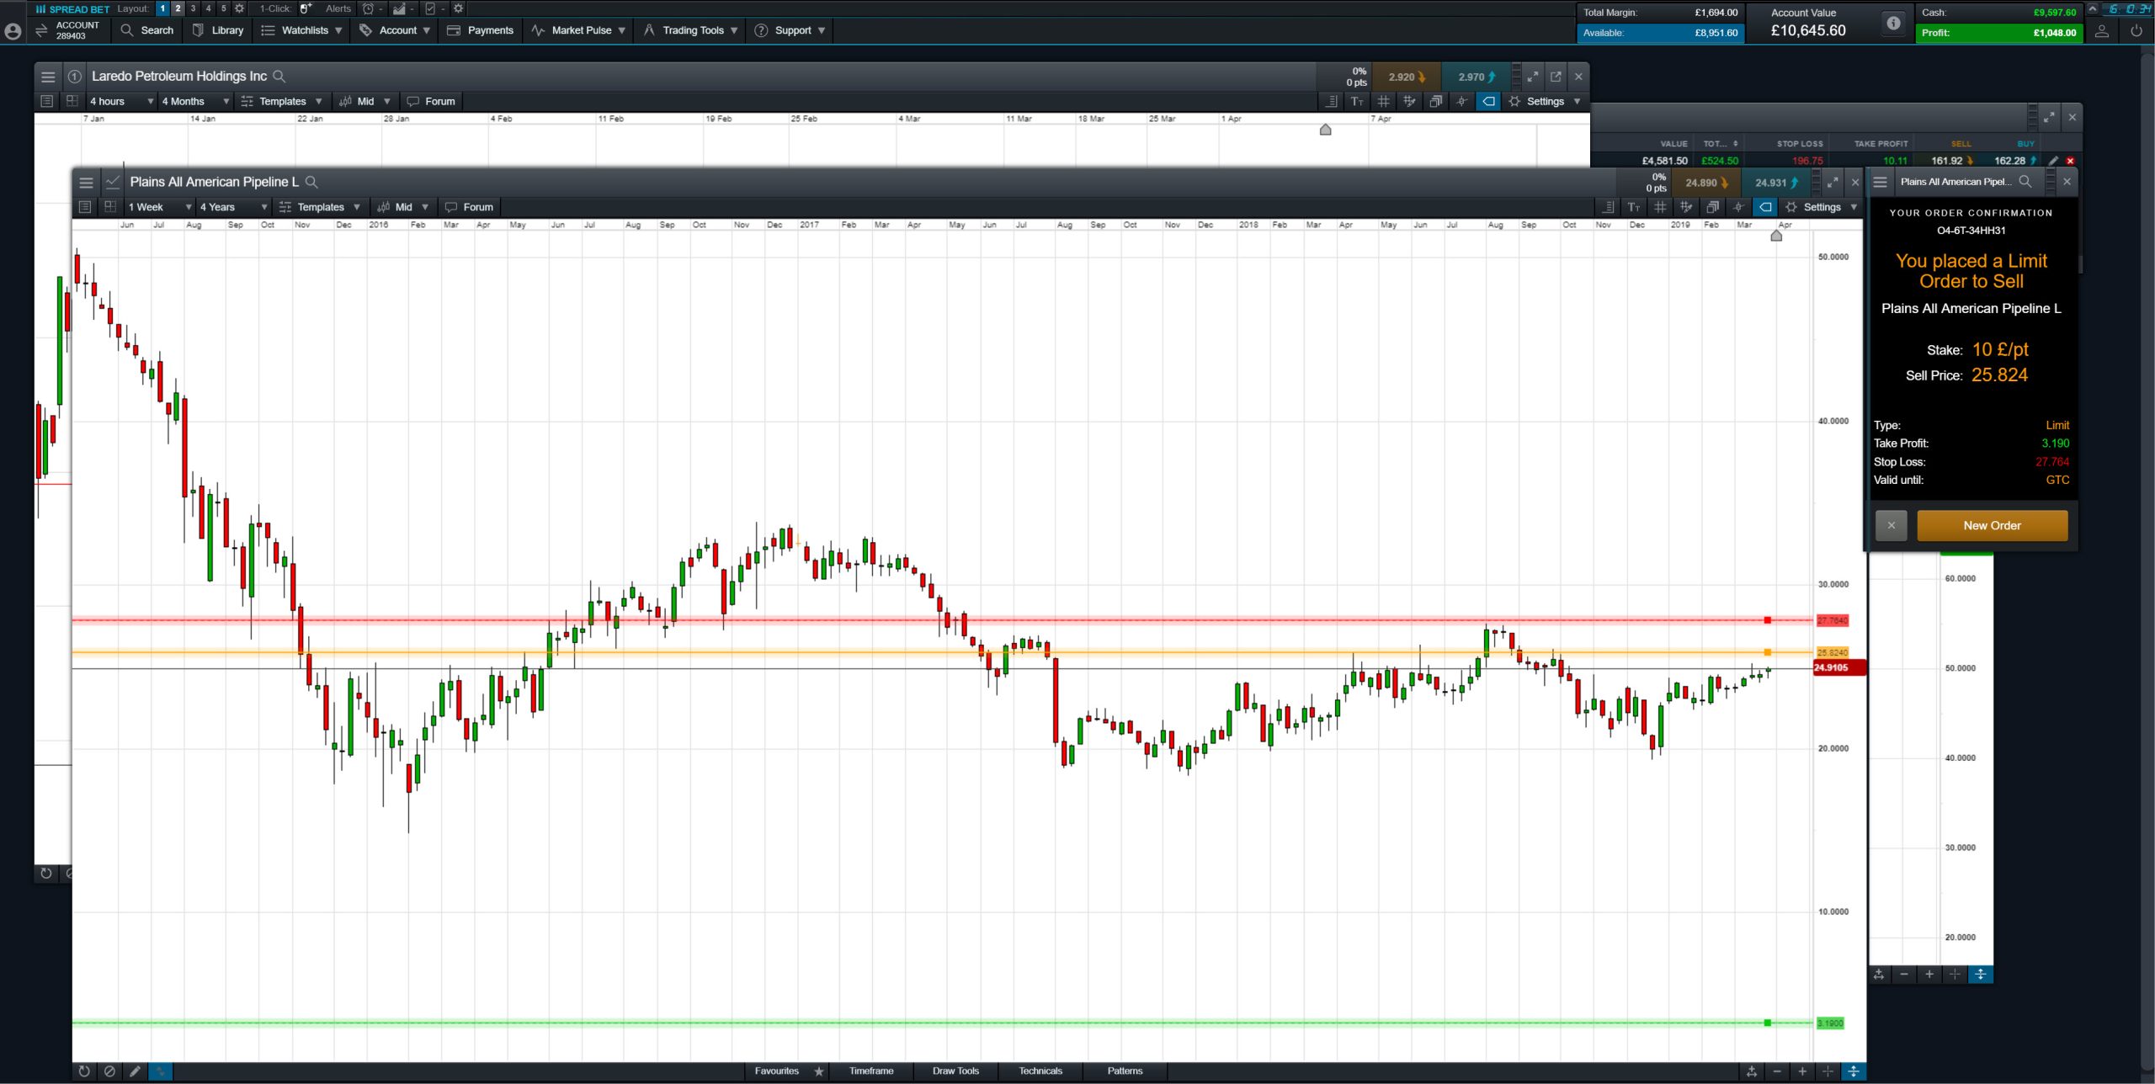Toggle gridlines icon on Plains chart toolbar
Viewport: 2155px width, 1084px height.
1660,207
